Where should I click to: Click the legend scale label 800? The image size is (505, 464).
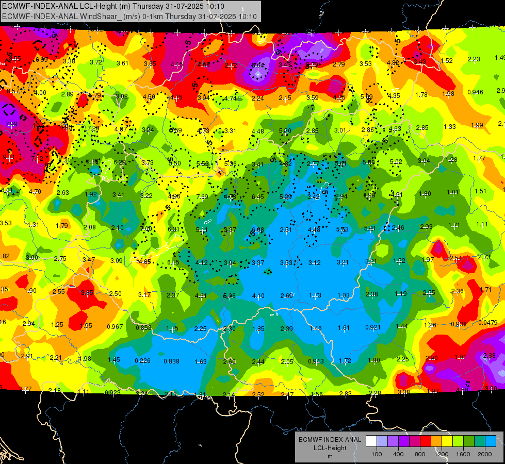420,454
